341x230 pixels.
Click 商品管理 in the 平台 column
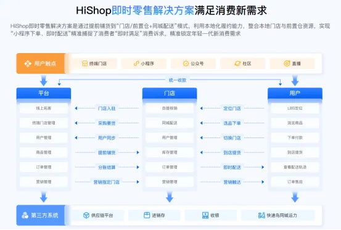[x=44, y=152]
